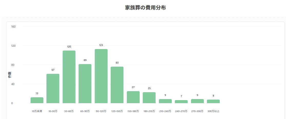The height and width of the screenshot is (119, 286).
Task: Select the 300万以上 bar
Action: point(213,101)
